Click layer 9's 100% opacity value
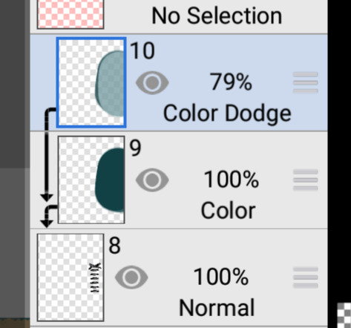Screen dimensions: 351x328 pyautogui.click(x=231, y=180)
